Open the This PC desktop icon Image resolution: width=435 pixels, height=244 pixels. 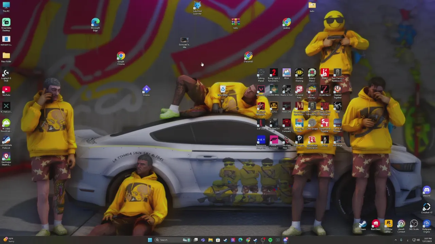[6, 7]
